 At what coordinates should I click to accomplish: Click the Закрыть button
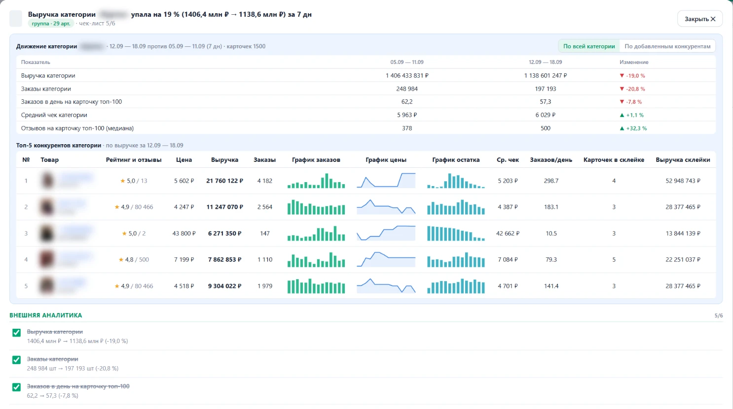(x=699, y=19)
